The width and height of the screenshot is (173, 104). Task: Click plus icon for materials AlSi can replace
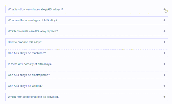(x=164, y=31)
